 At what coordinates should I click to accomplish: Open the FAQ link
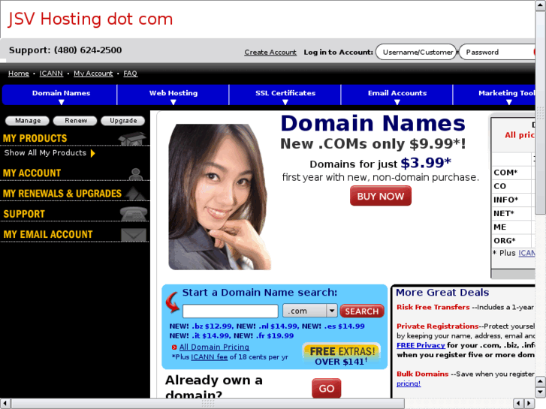130,74
